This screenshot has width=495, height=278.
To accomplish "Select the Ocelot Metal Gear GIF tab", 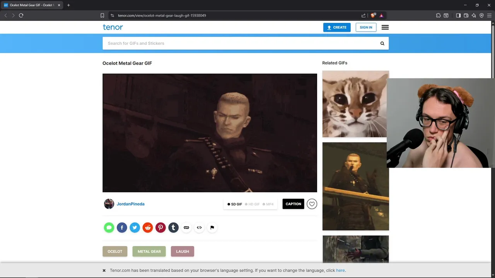I will 32,5.
